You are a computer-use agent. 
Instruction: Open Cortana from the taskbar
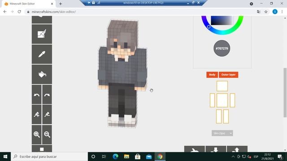click(x=93, y=157)
